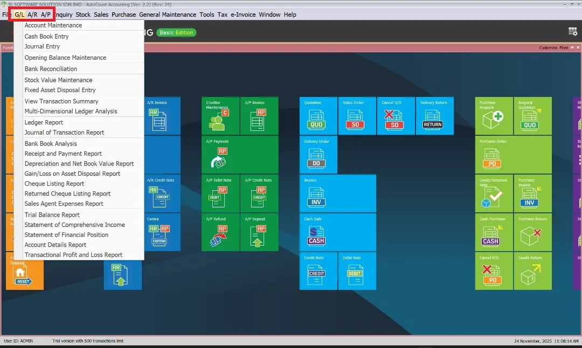Open the Delivery Order tile
Image resolution: width=582 pixels, height=348 pixels.
point(318,155)
